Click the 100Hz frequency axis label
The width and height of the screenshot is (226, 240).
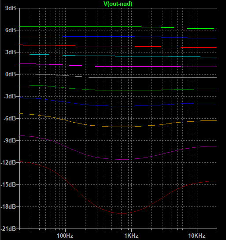tap(65, 236)
